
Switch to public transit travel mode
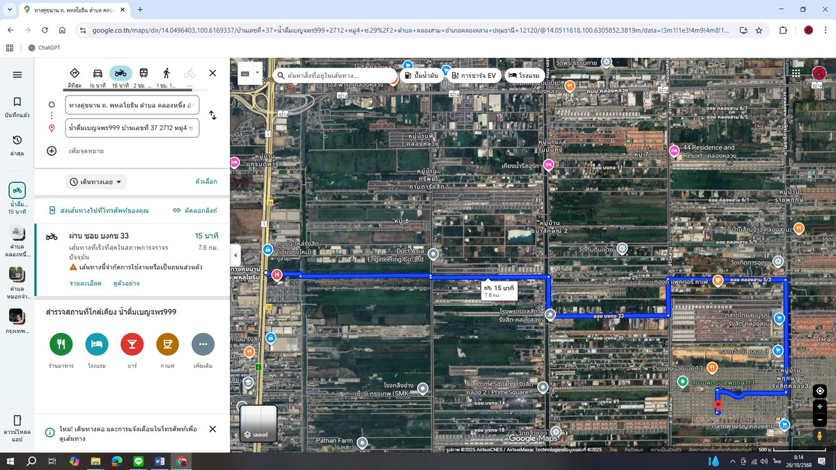(144, 74)
